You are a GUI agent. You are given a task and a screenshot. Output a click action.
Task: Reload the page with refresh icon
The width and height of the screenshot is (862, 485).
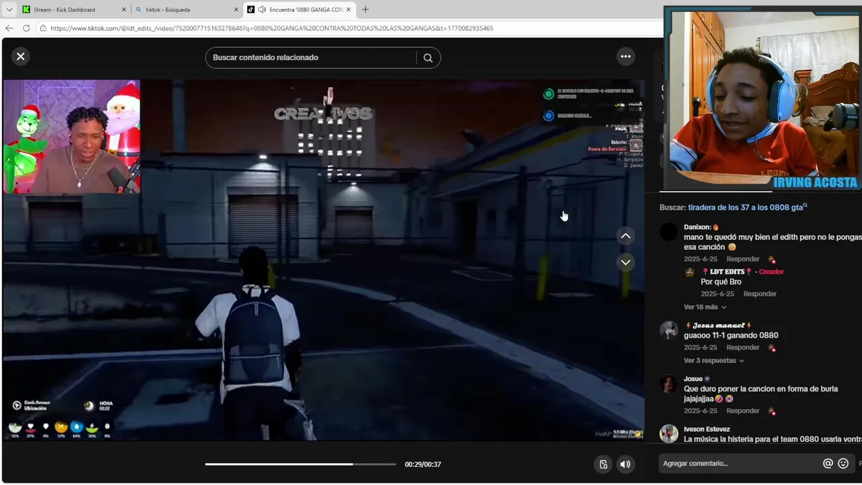[26, 28]
